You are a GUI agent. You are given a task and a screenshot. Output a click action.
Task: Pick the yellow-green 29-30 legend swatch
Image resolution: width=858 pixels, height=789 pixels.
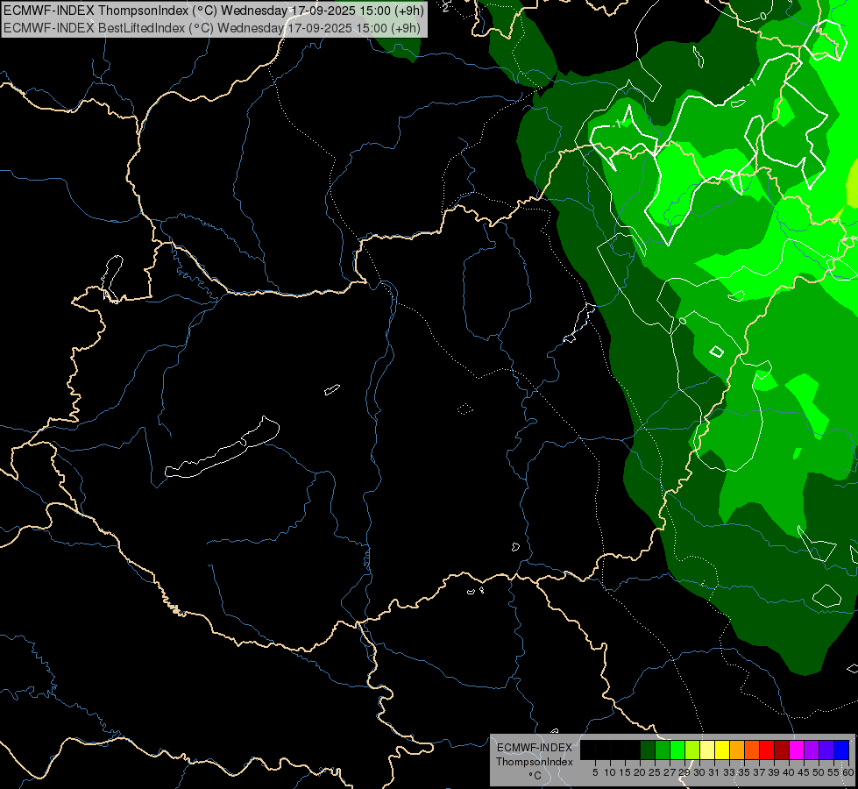692,750
